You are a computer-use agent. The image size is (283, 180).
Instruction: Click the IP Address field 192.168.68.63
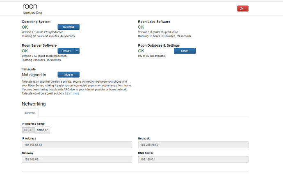tap(77, 145)
